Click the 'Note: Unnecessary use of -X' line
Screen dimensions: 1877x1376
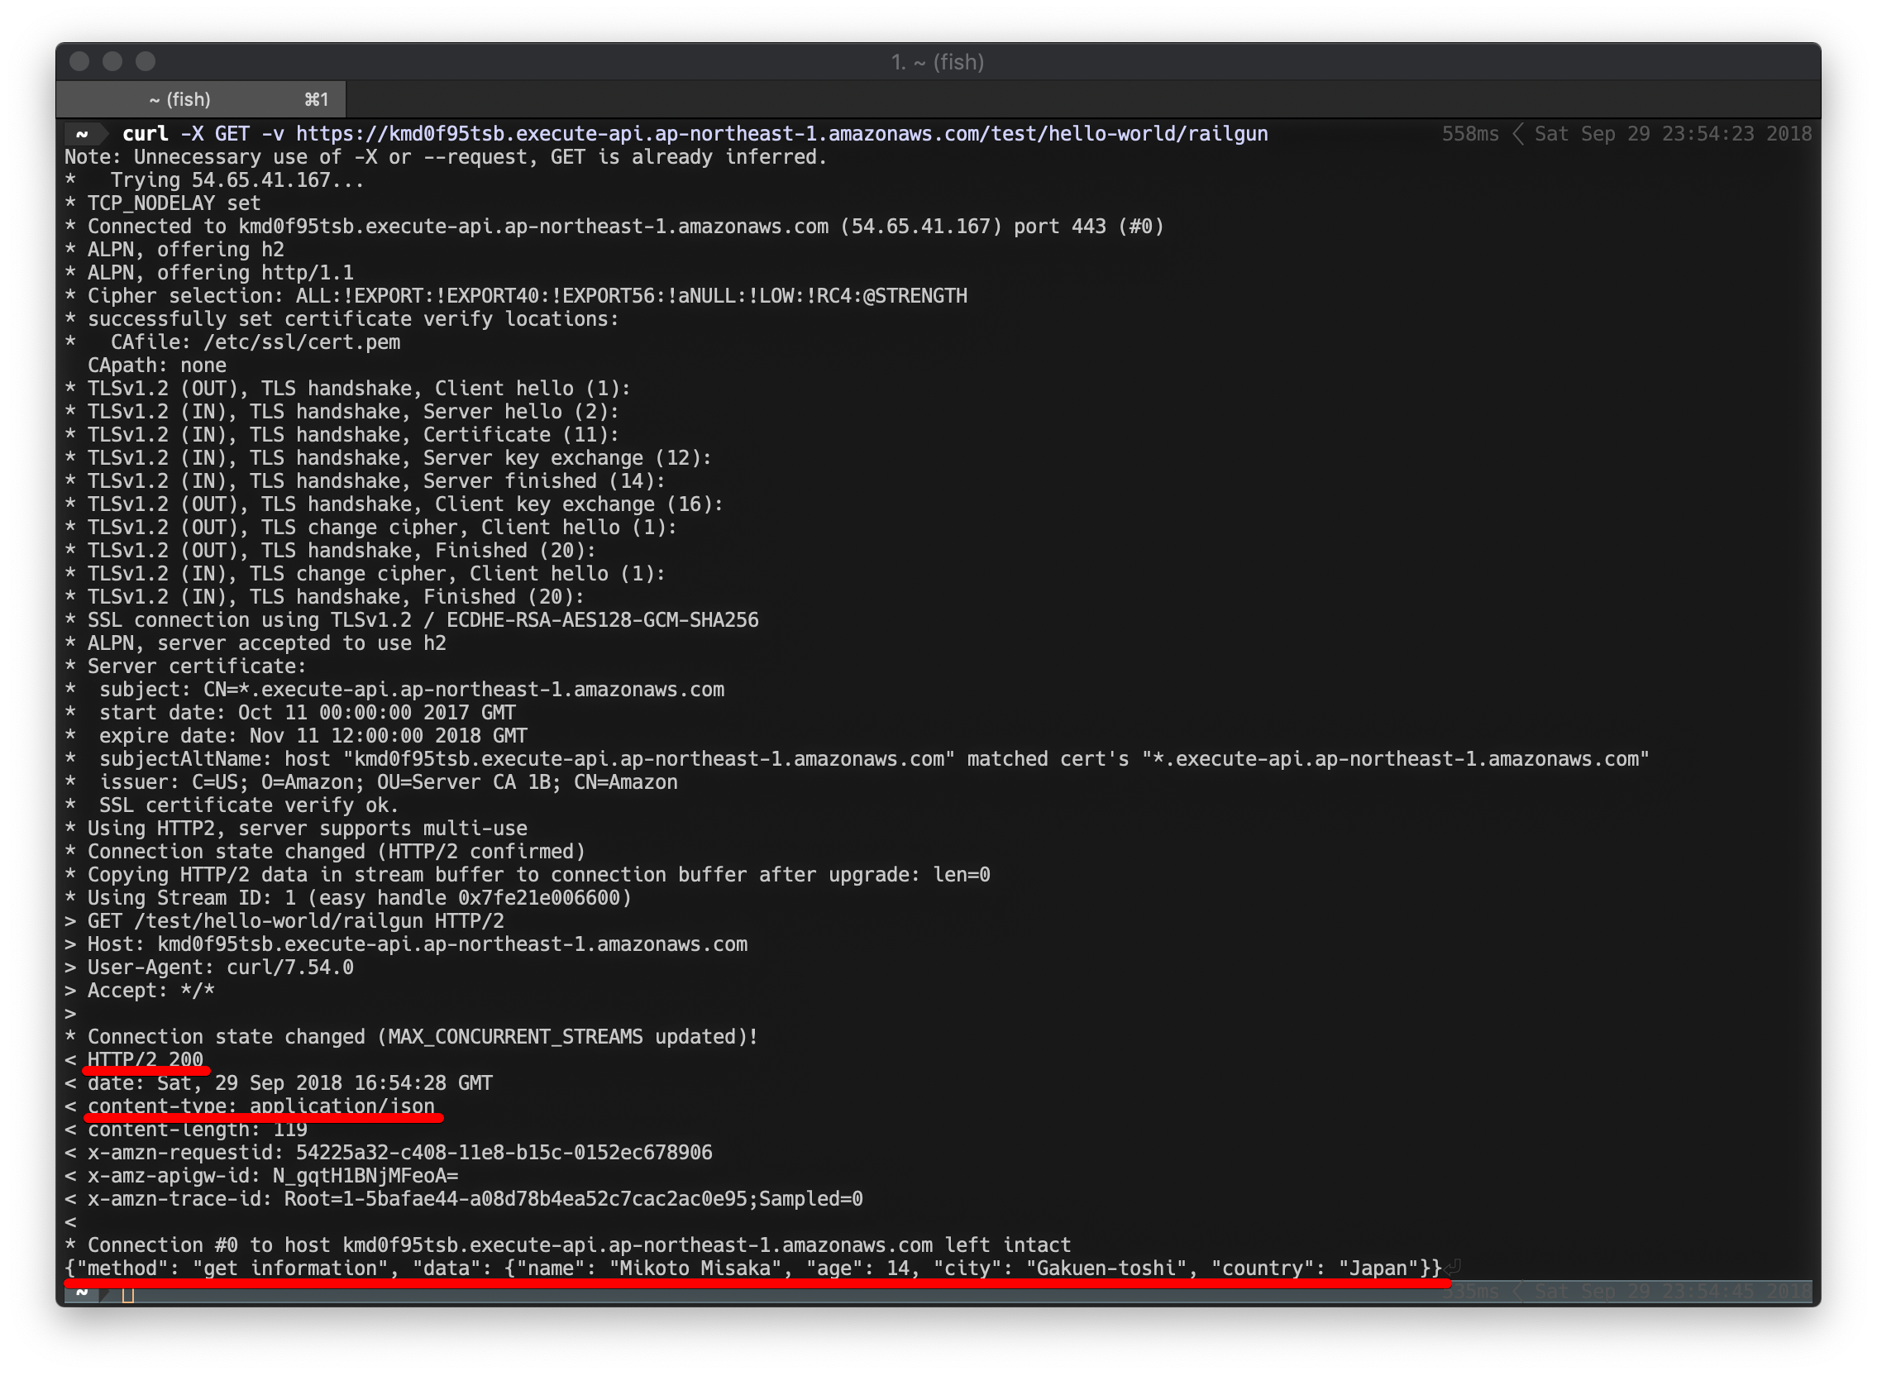446,157
